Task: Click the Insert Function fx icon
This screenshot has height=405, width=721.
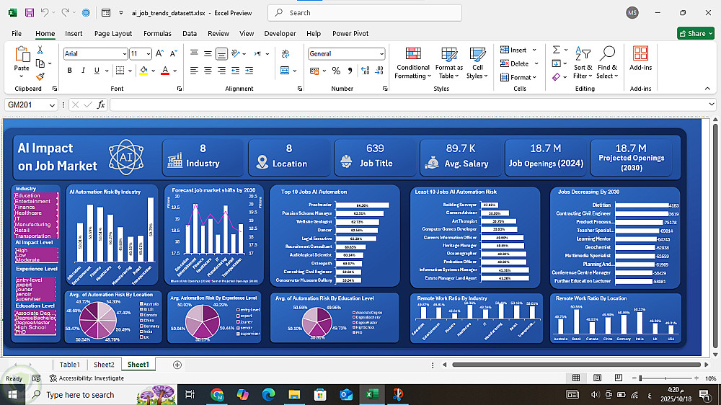Action: [101, 104]
